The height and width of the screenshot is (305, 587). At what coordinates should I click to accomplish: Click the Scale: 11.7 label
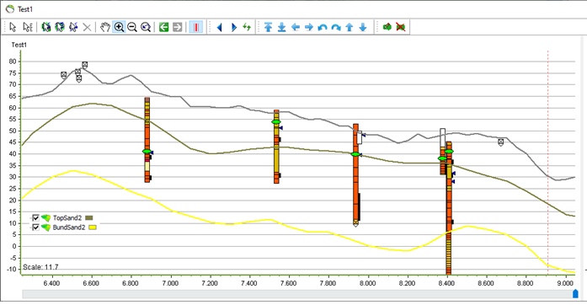[40, 267]
